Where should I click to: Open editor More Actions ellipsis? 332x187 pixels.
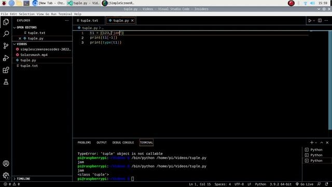pyautogui.click(x=326, y=21)
